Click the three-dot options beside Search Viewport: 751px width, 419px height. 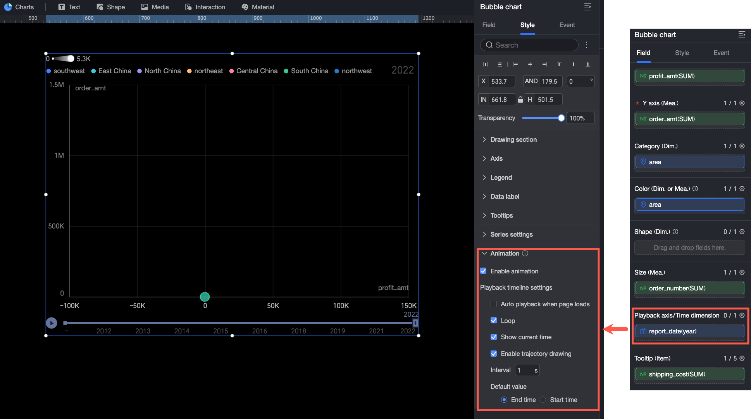coord(587,45)
